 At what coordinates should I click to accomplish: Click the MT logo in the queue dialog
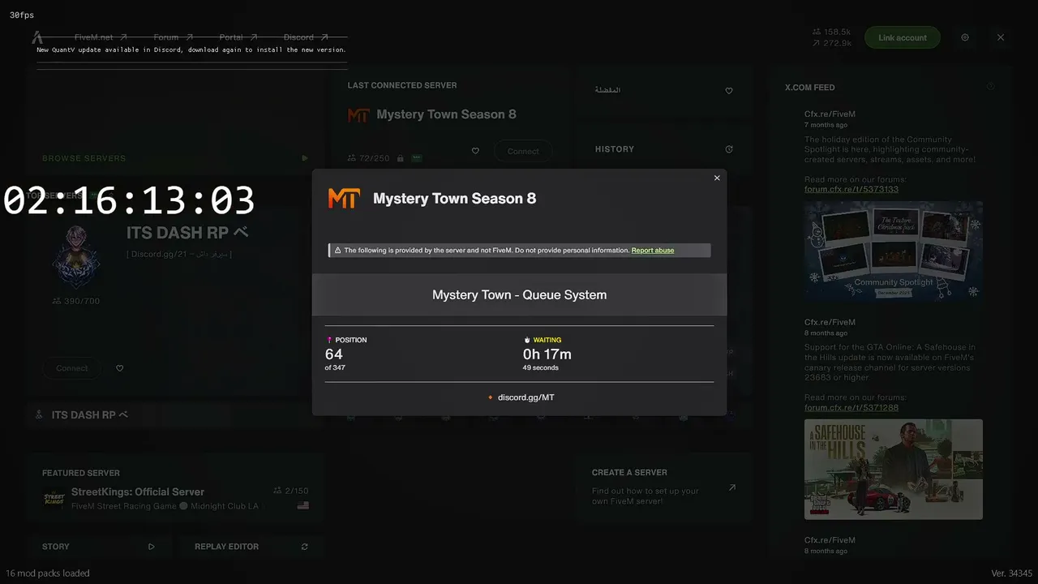click(343, 198)
